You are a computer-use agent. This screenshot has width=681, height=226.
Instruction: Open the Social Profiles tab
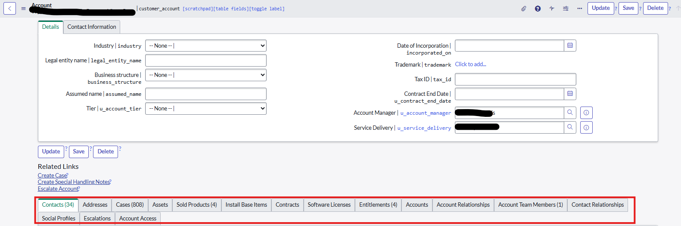(59, 218)
